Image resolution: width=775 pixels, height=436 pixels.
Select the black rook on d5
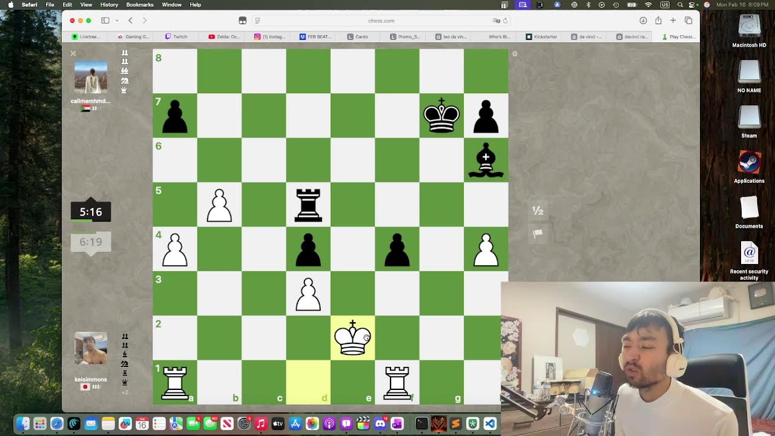pyautogui.click(x=308, y=205)
